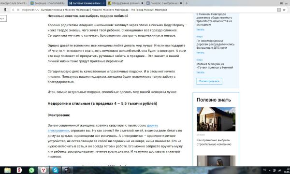Open 'Как правильно выбрать строительную компанию' article
Screen dimensions: 290x174
pyautogui.click(x=214, y=142)
